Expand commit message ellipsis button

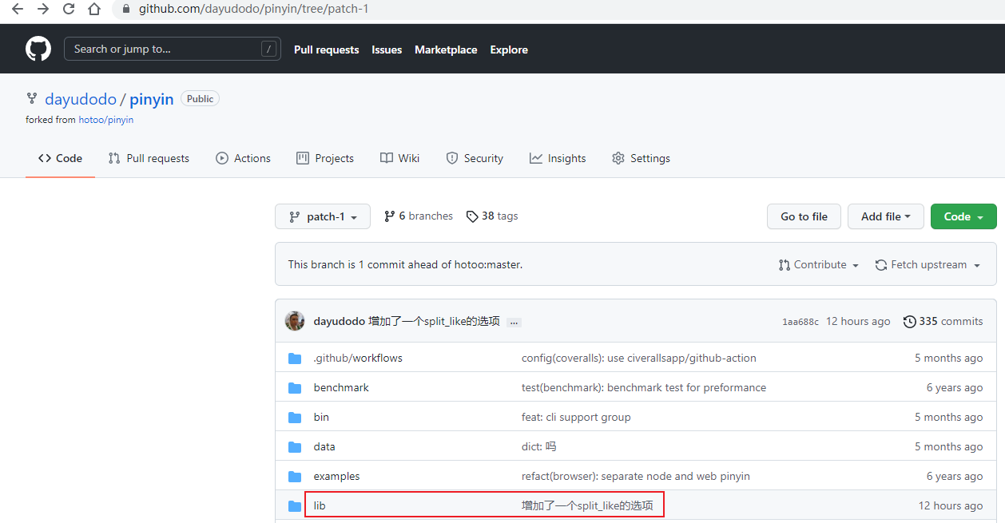pyautogui.click(x=514, y=322)
